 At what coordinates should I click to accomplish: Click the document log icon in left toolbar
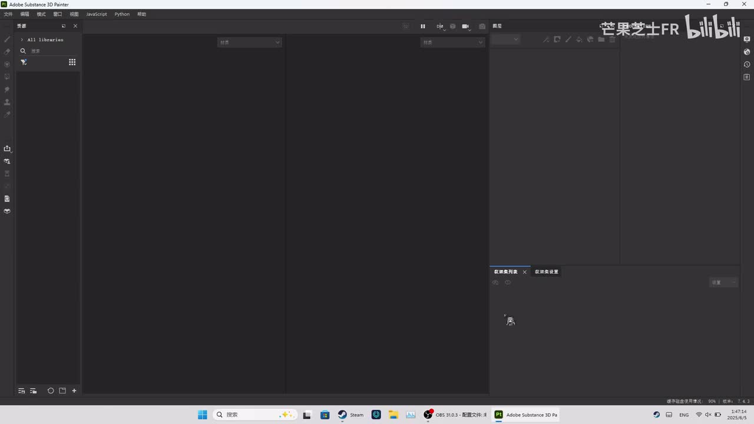point(7,198)
